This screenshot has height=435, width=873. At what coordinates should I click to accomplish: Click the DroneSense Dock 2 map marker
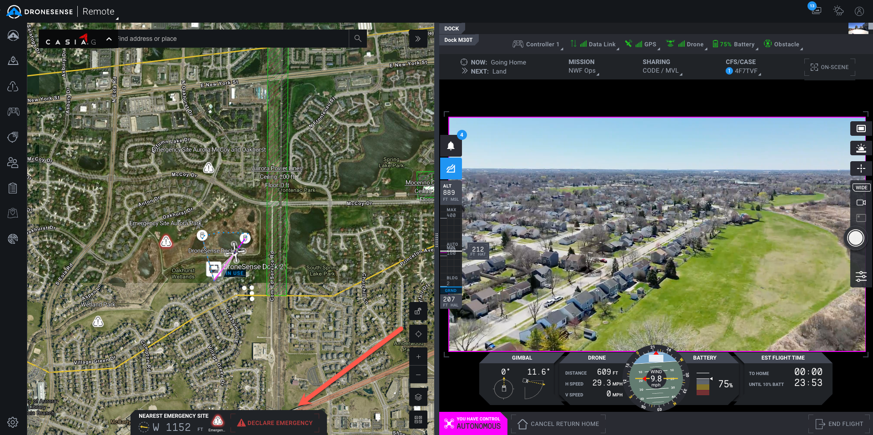(214, 269)
